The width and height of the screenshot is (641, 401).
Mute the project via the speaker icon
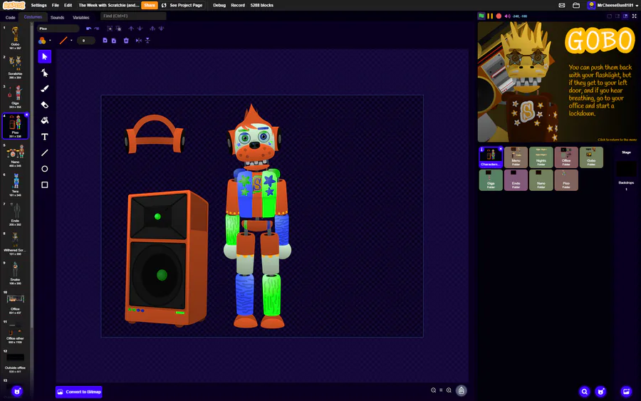pyautogui.click(x=507, y=16)
